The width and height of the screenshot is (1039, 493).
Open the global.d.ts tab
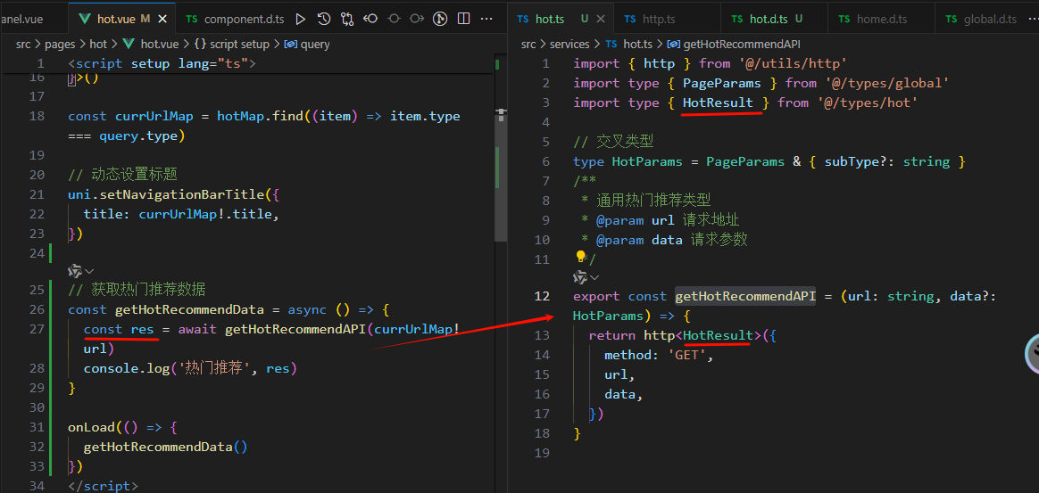click(x=981, y=19)
